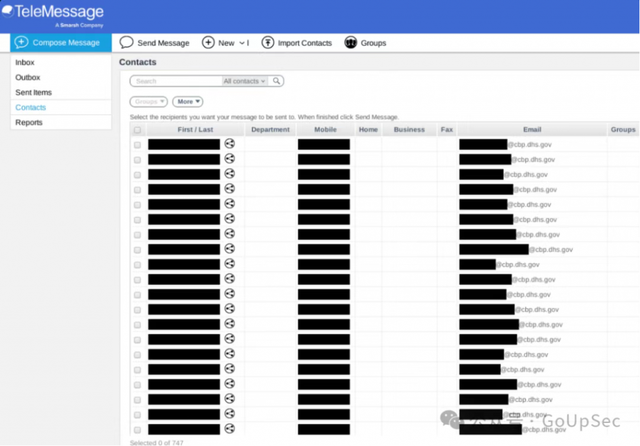
Task: Check the first contact row checkbox
Action: click(137, 145)
